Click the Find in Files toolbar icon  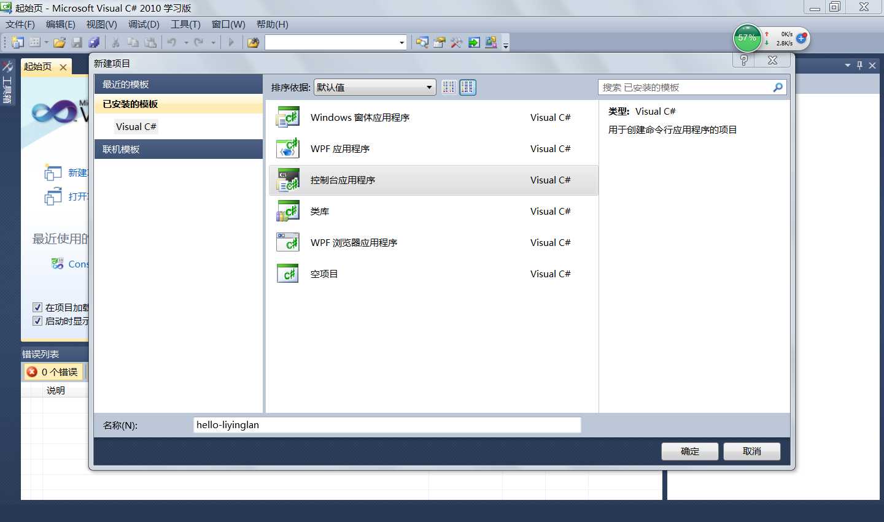click(x=253, y=42)
